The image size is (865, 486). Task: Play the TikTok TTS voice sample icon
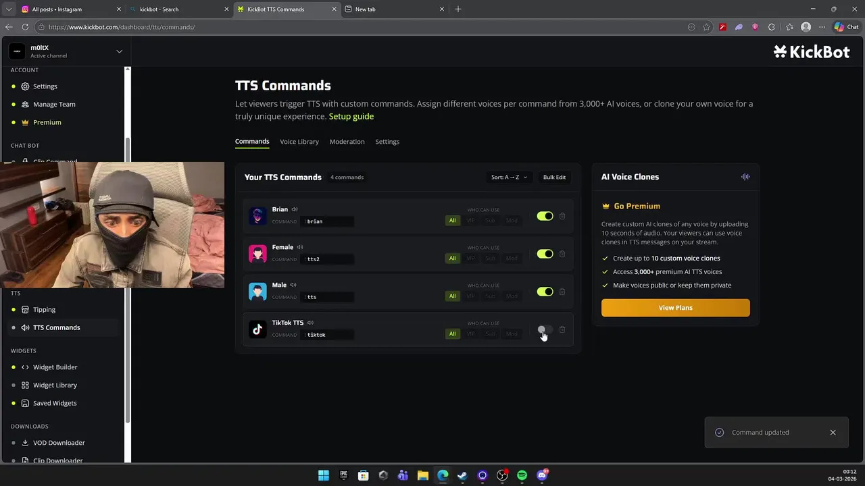(310, 323)
